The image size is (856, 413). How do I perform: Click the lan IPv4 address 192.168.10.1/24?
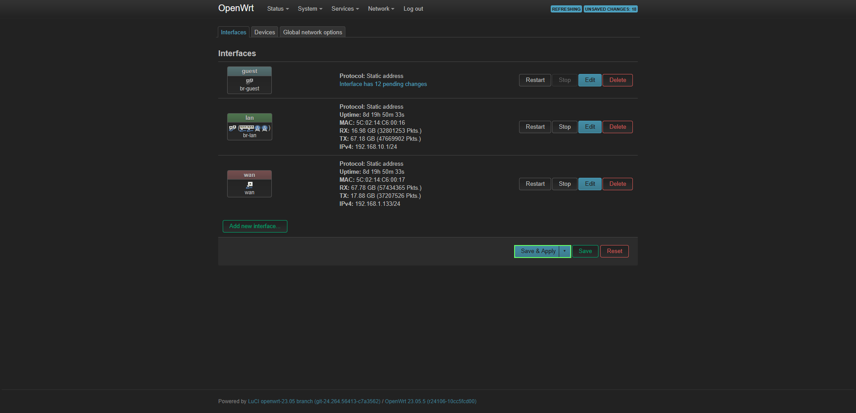(x=376, y=147)
